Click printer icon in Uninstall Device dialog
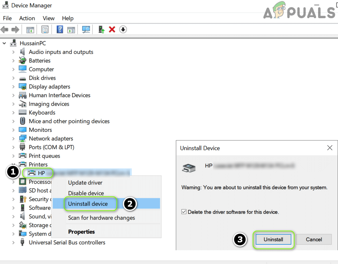Screen dimensions: 338x264 coord(189,168)
